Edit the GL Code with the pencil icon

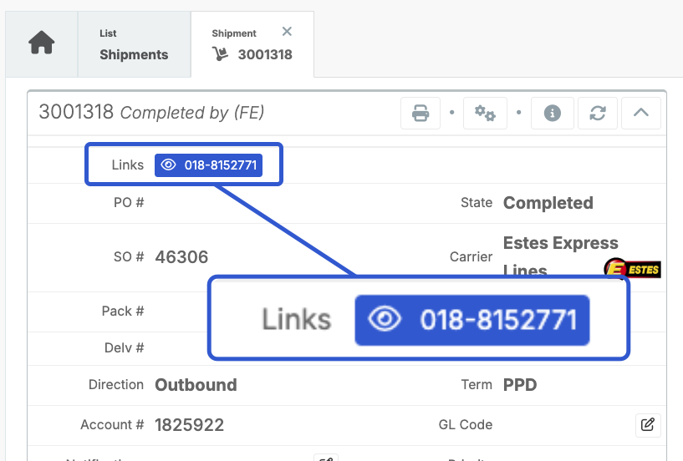[x=647, y=424]
